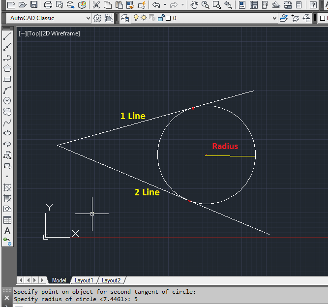The height and width of the screenshot is (307, 328).
Task: Click the Insert Block tool
Action: point(7,155)
